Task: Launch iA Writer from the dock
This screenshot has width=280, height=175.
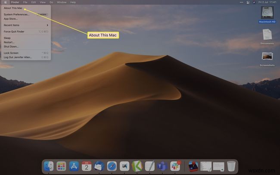Action: [124, 166]
